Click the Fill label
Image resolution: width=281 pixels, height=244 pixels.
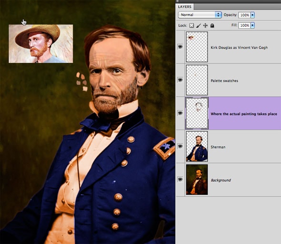[x=234, y=25]
